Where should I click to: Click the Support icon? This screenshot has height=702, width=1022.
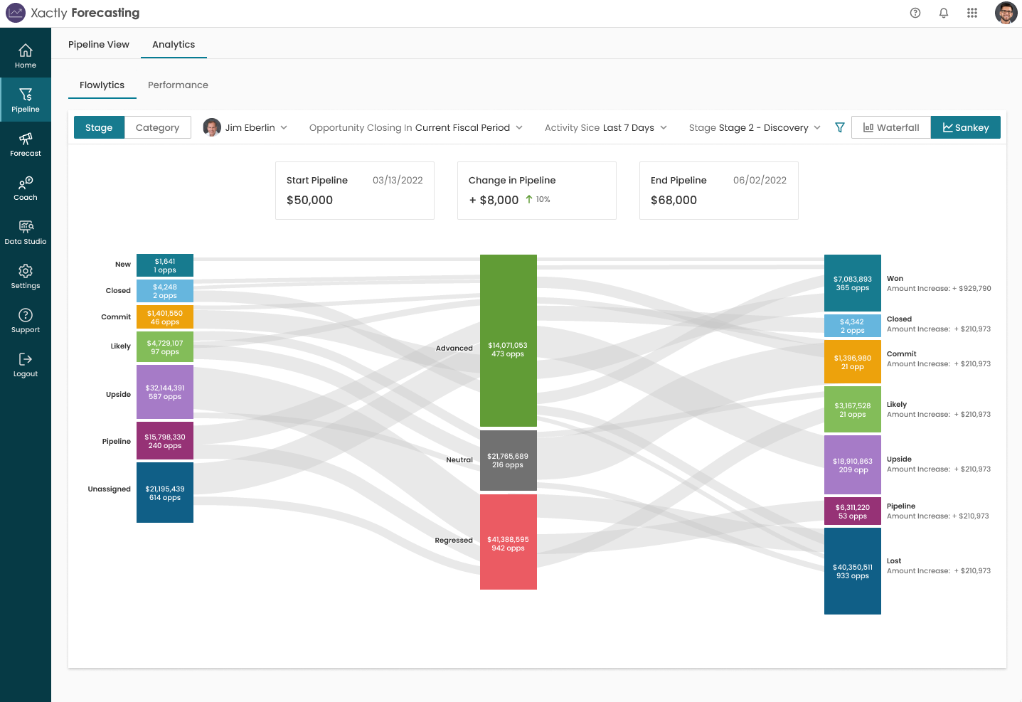click(x=26, y=319)
